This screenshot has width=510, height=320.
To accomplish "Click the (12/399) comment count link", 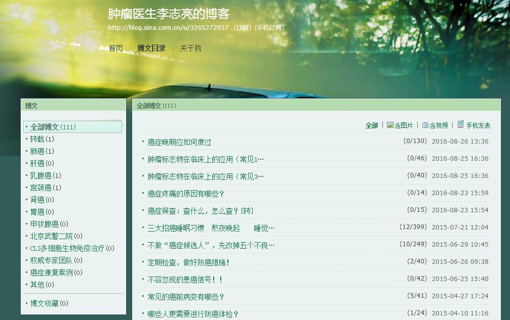I will pyautogui.click(x=413, y=227).
